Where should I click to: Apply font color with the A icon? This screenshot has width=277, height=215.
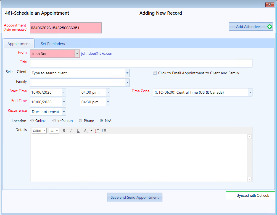click(x=85, y=131)
